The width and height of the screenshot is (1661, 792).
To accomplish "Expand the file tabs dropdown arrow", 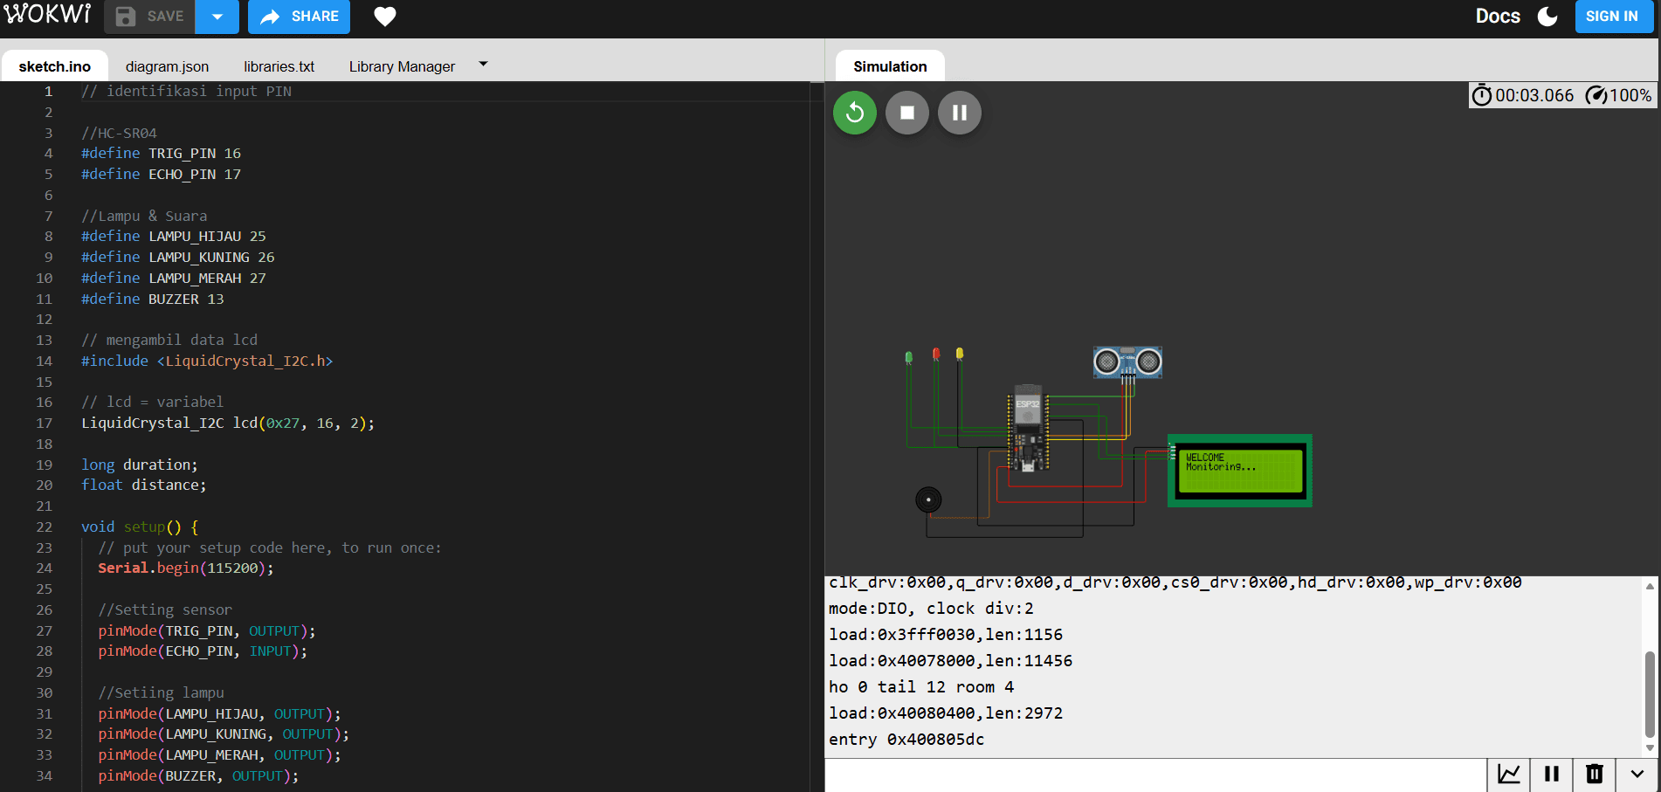I will click(x=483, y=65).
